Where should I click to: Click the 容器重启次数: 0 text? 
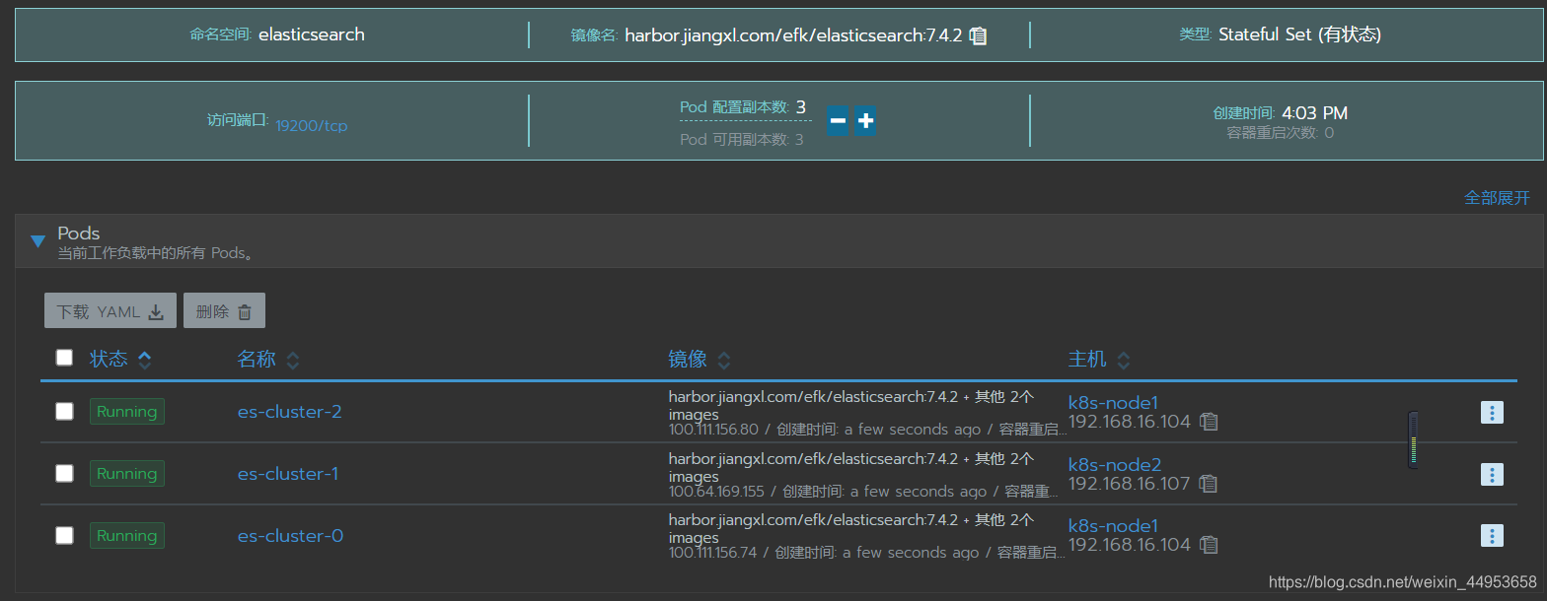1281,133
